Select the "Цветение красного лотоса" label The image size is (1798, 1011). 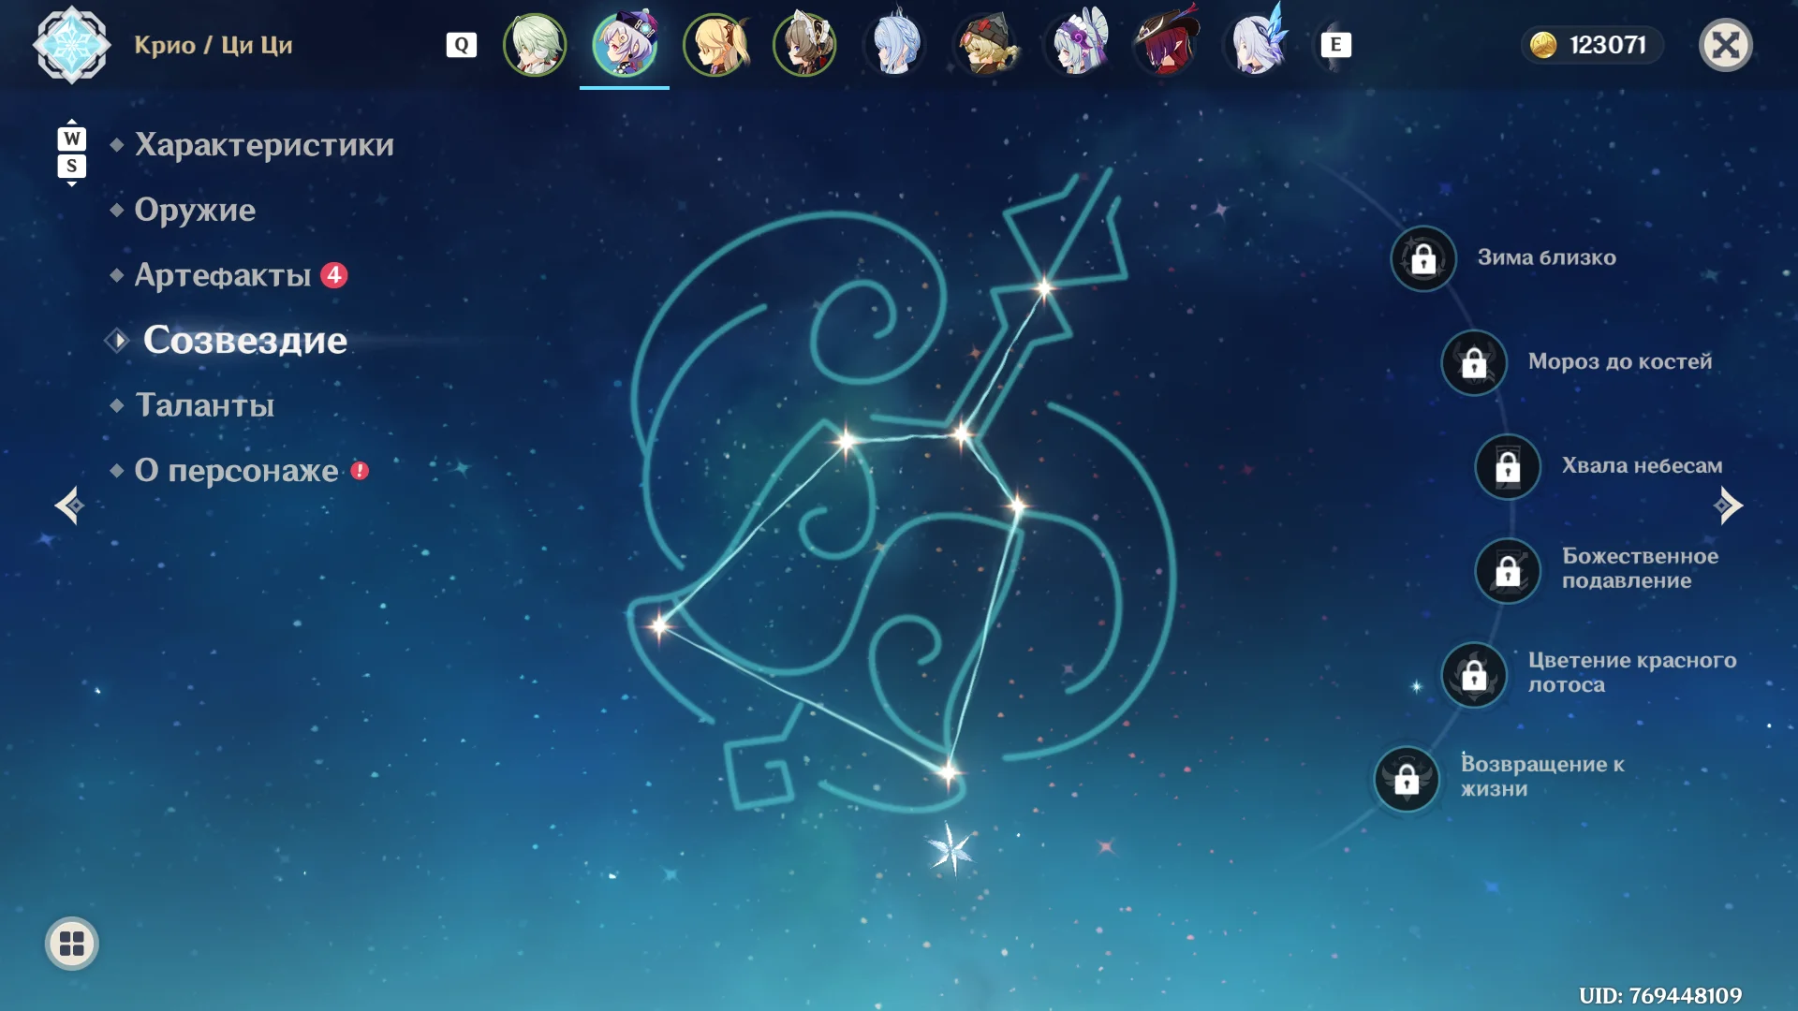(x=1632, y=672)
